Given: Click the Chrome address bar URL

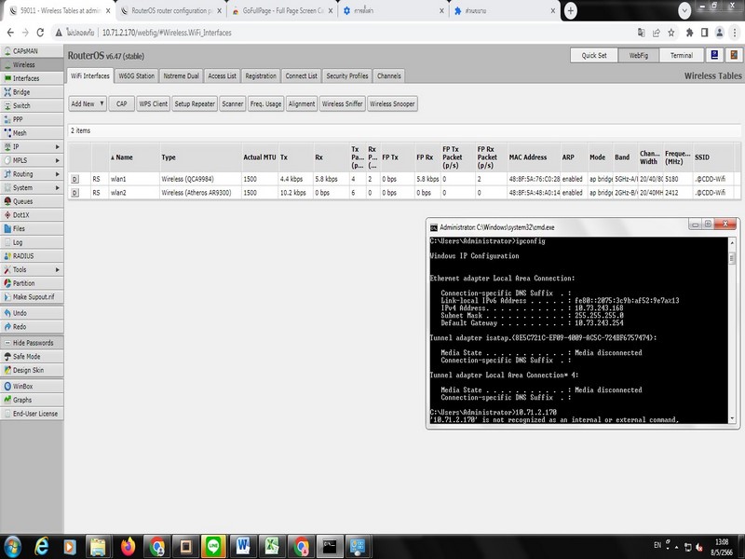Looking at the screenshot, I should (x=167, y=33).
